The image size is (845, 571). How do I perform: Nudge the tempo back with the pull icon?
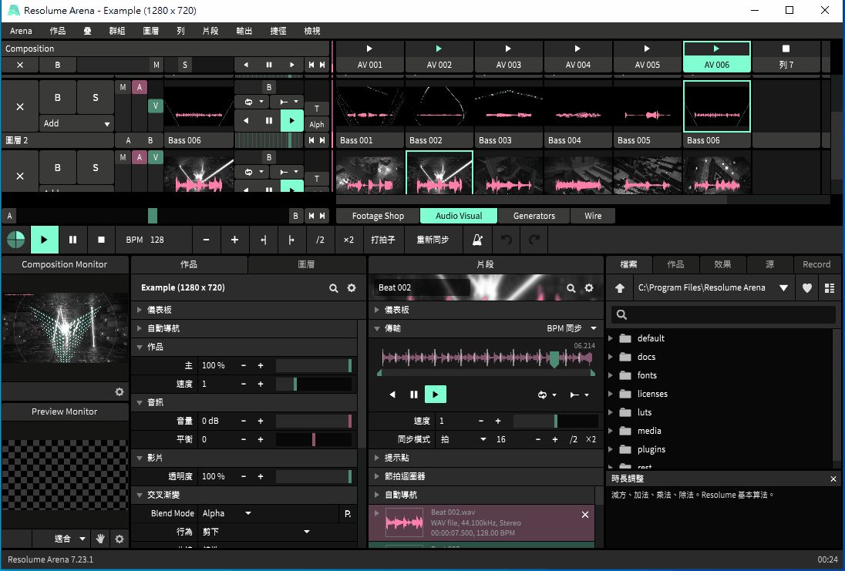tap(263, 240)
